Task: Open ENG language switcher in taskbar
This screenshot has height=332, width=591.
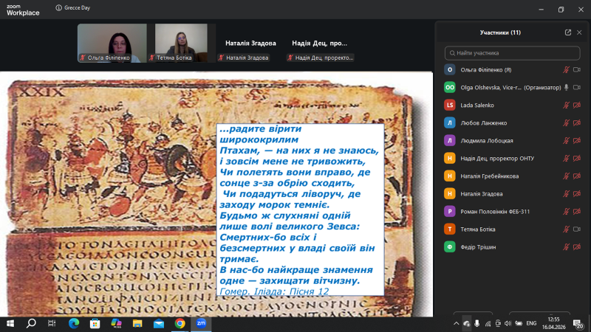Action: tap(530, 323)
